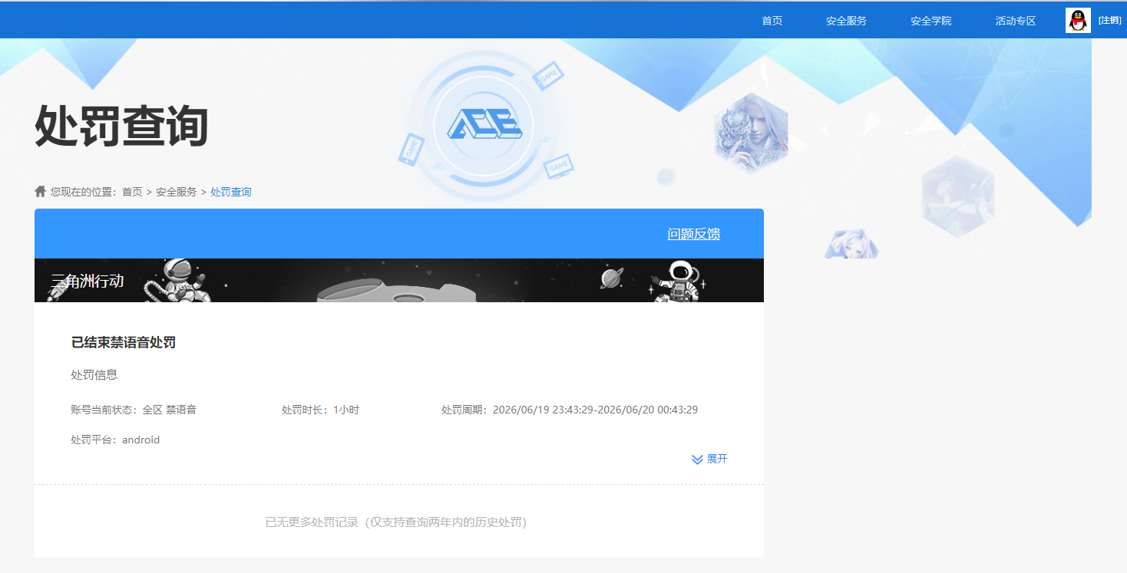Click the [注销] logout link

[1109, 21]
